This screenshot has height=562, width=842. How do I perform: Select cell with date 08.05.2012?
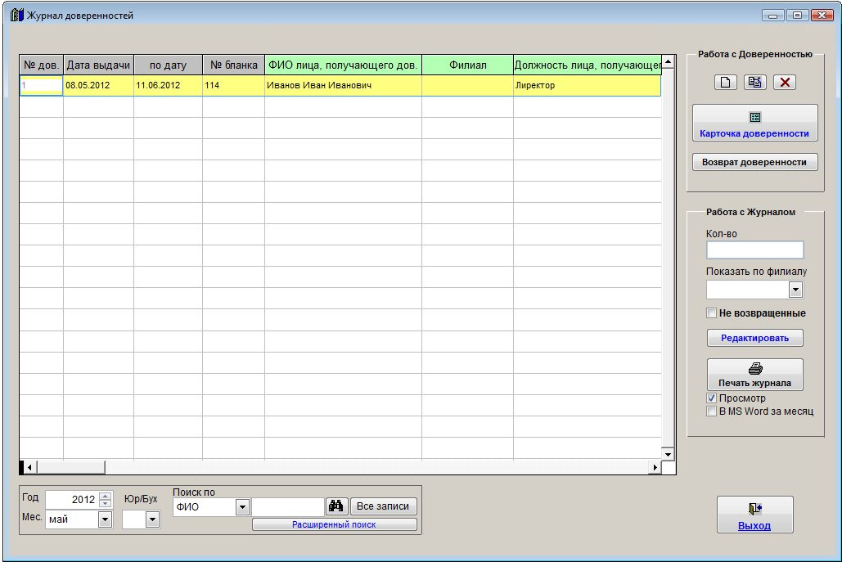click(98, 85)
